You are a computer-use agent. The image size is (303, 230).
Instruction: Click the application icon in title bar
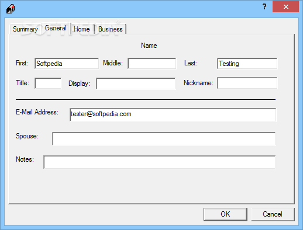point(11,9)
